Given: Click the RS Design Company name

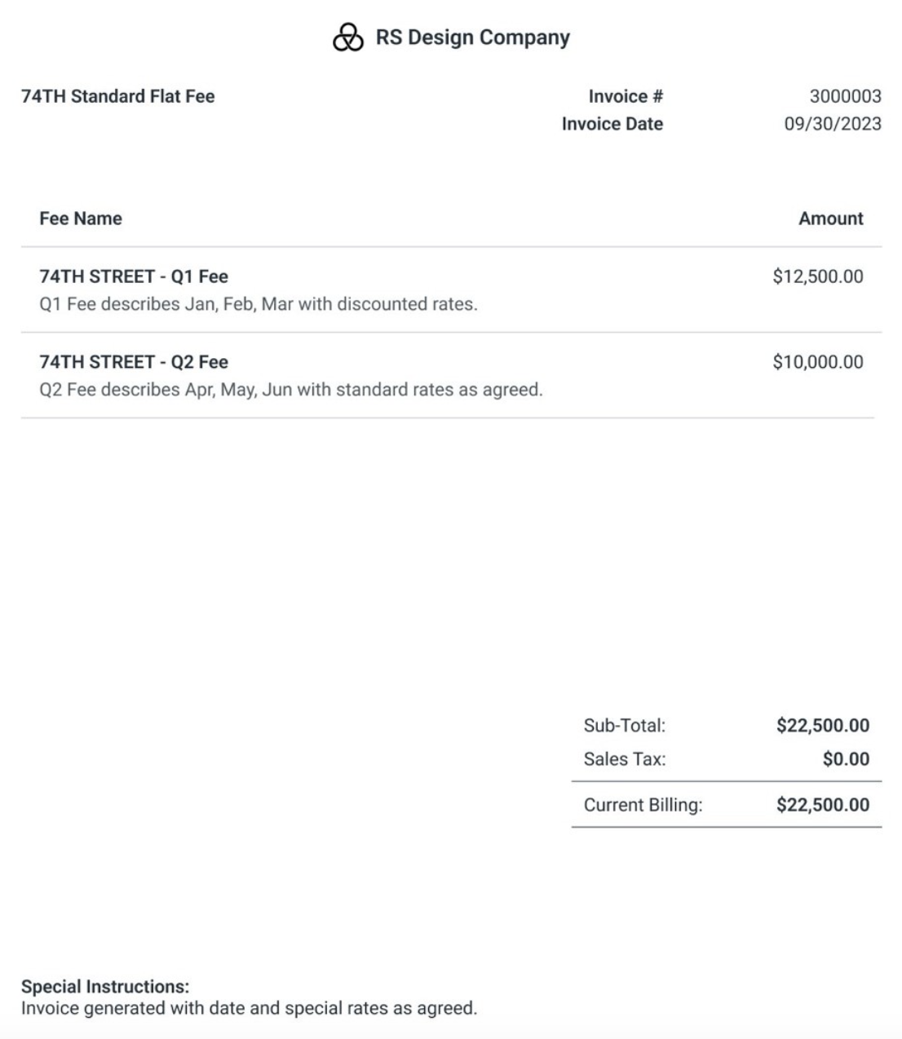Looking at the screenshot, I should 472,38.
